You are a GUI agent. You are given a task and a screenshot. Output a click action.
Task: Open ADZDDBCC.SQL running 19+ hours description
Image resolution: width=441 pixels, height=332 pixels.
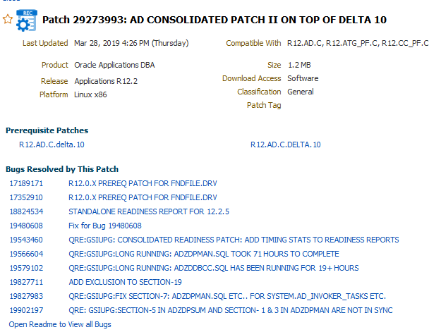click(x=213, y=268)
